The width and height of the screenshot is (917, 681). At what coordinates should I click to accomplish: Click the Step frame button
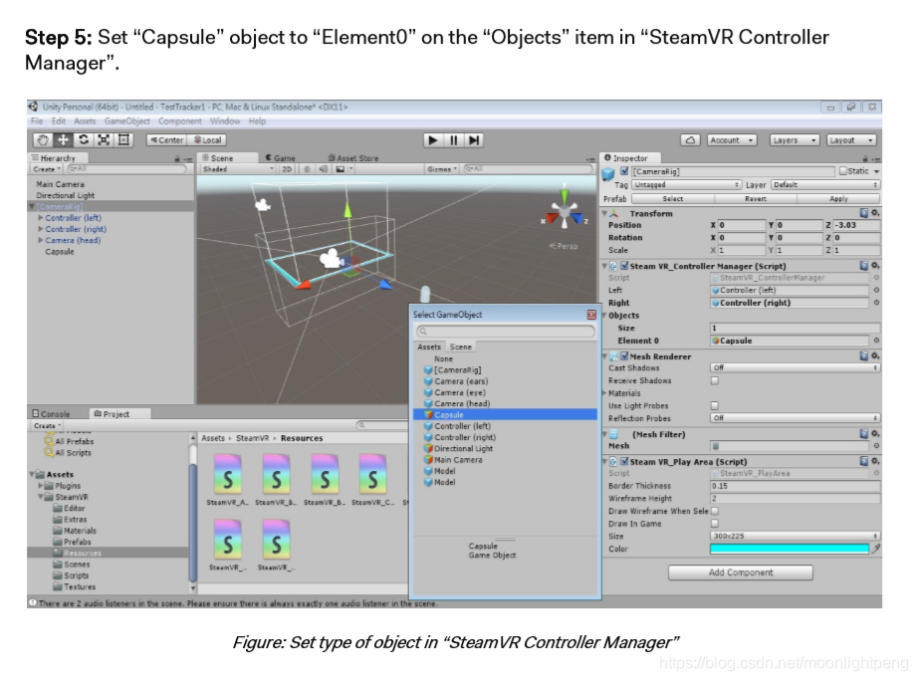474,140
